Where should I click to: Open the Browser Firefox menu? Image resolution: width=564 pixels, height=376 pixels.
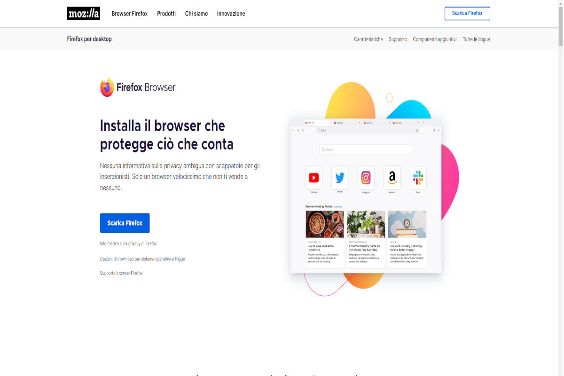tap(130, 14)
